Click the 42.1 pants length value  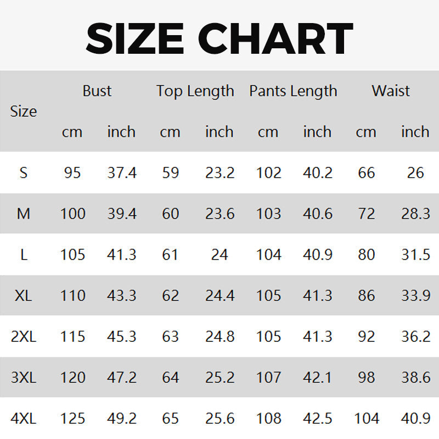pos(318,378)
